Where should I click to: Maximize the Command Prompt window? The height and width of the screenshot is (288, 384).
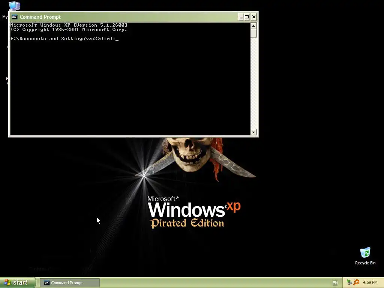pos(247,17)
